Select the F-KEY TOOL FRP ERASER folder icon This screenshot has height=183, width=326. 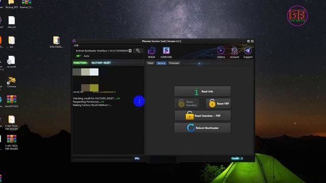(x=12, y=123)
